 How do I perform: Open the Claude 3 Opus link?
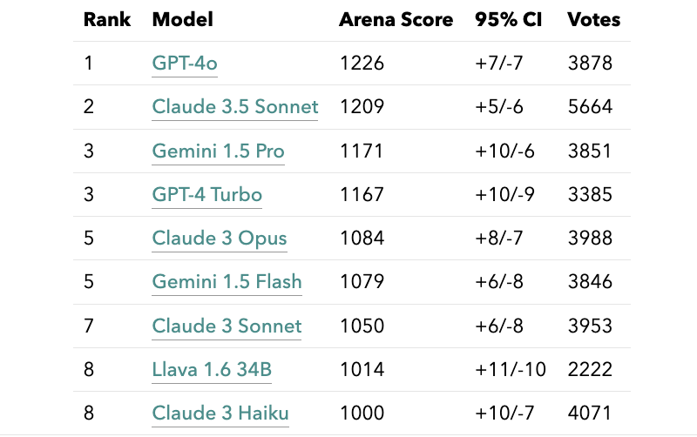pos(219,238)
